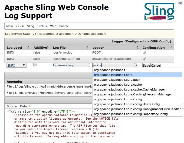The height and width of the screenshot is (143, 184).
Task: Open the org.apache.sling.auth.core configuration wrench
Action: [144, 59]
